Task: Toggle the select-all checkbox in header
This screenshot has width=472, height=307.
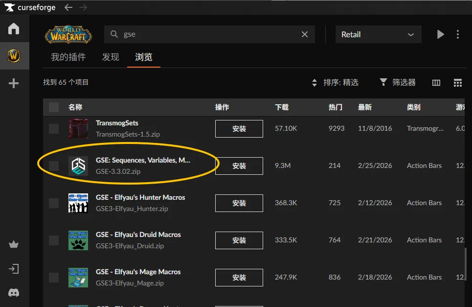Action: coord(54,107)
